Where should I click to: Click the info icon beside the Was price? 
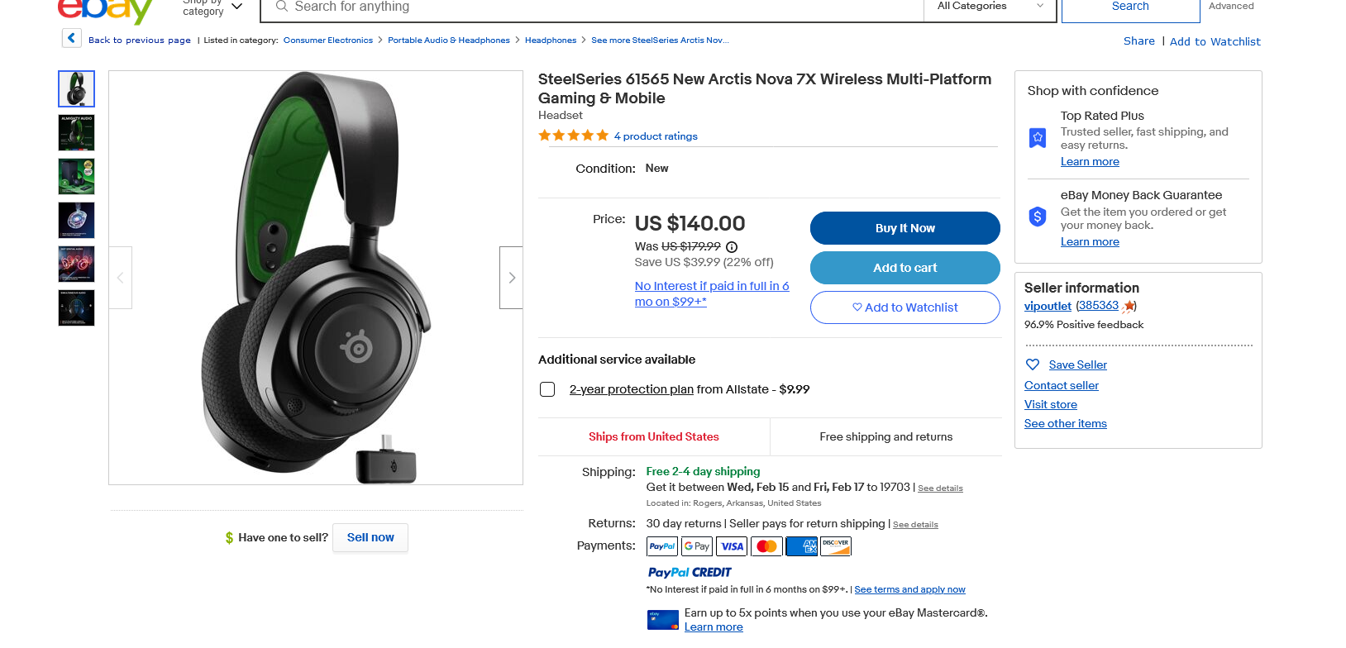click(x=732, y=246)
